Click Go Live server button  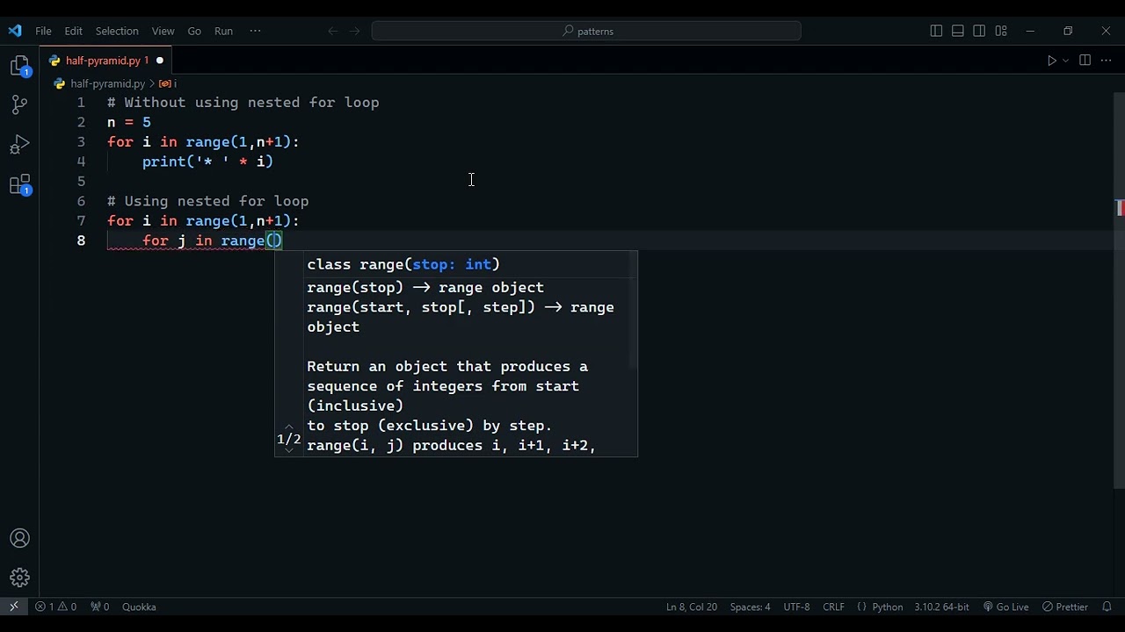tap(1005, 607)
